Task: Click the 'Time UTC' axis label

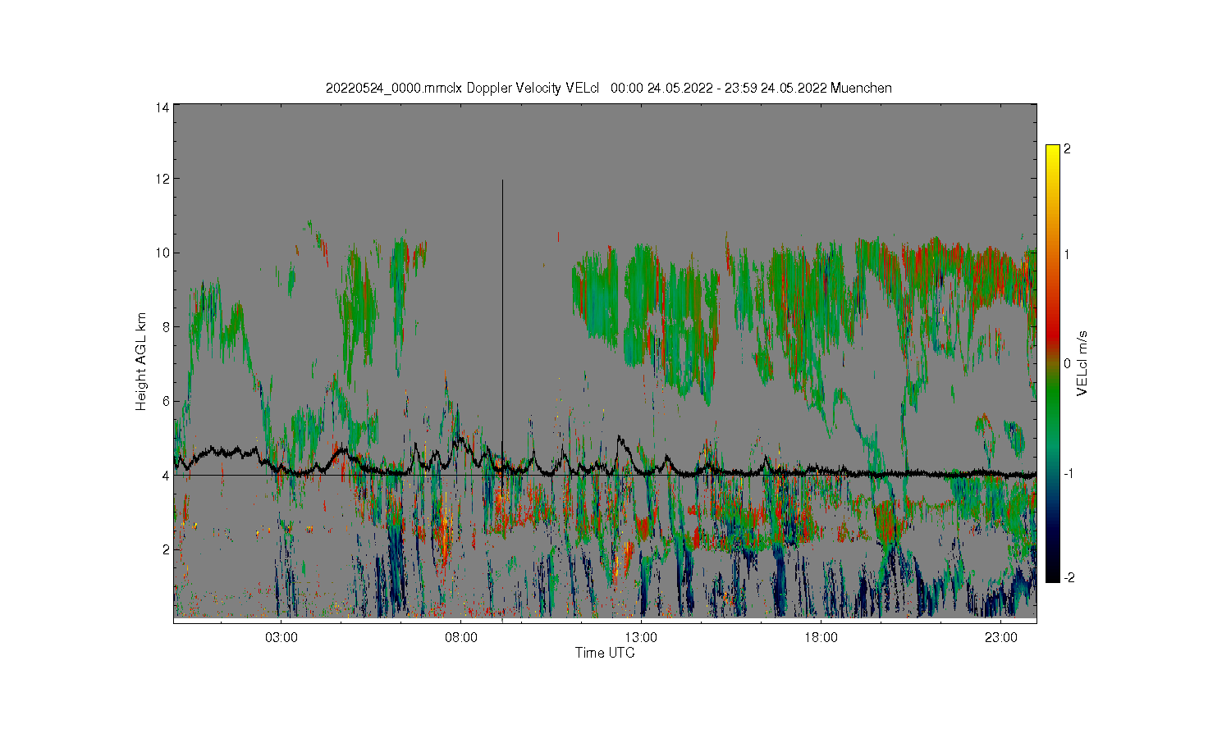Action: [605, 653]
